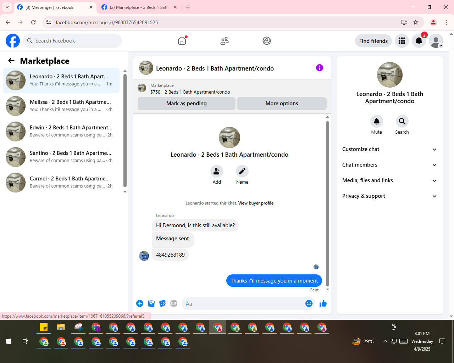The width and height of the screenshot is (454, 363).
Task: Open the tab search dropdown arrow
Action: (7, 7)
